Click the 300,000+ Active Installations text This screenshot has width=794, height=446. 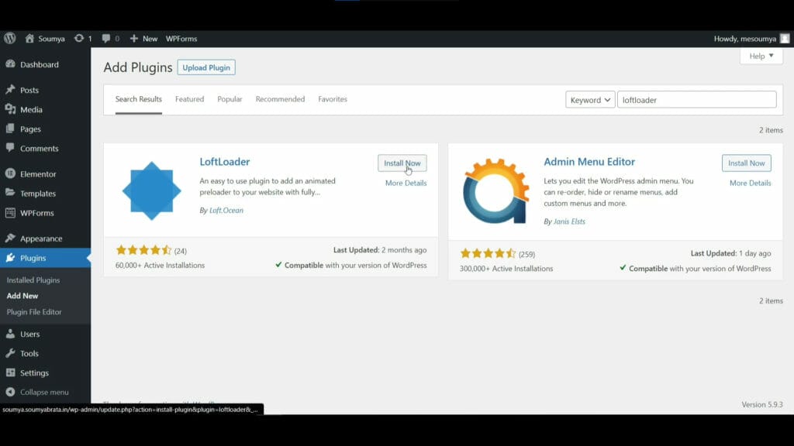[506, 269]
